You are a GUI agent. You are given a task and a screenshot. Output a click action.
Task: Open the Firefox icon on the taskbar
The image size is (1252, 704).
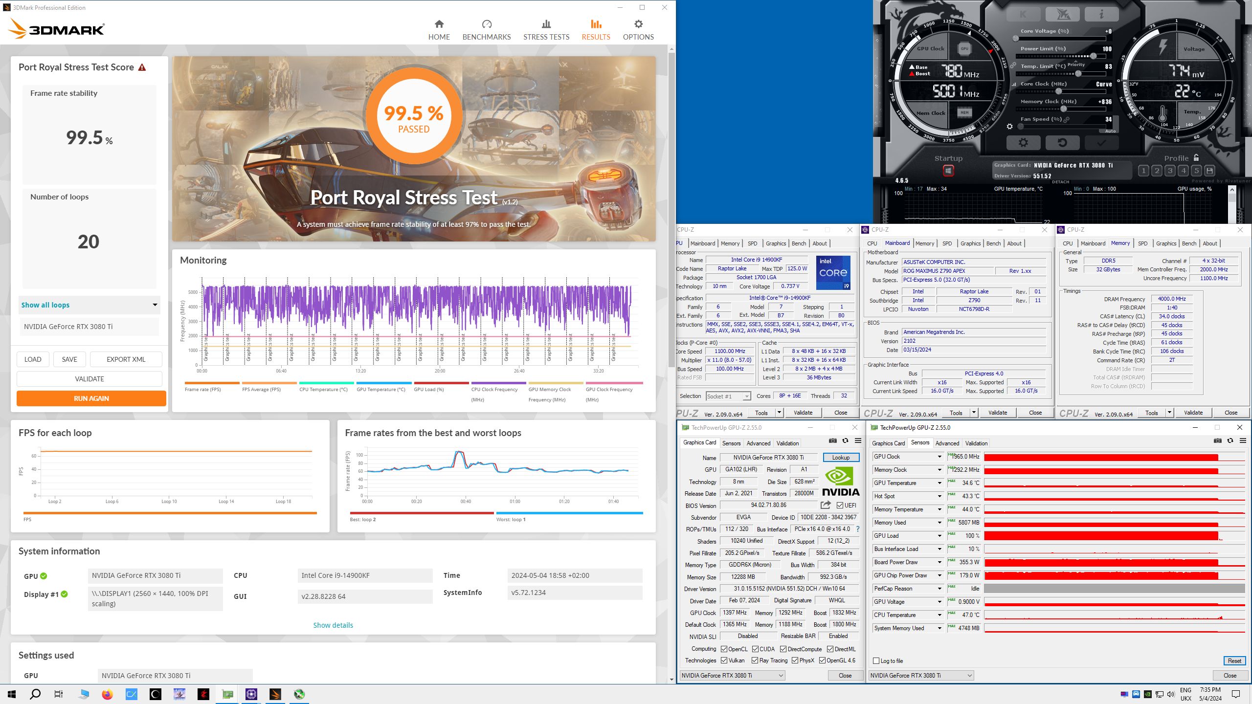[107, 694]
